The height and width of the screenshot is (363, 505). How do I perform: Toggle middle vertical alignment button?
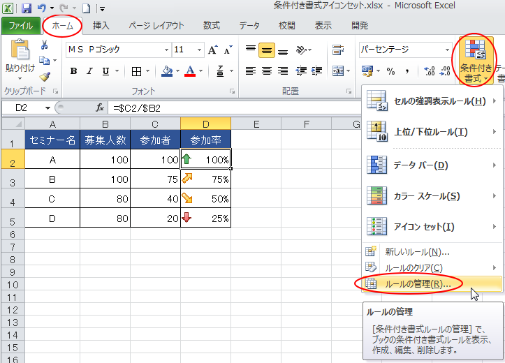coord(267,50)
